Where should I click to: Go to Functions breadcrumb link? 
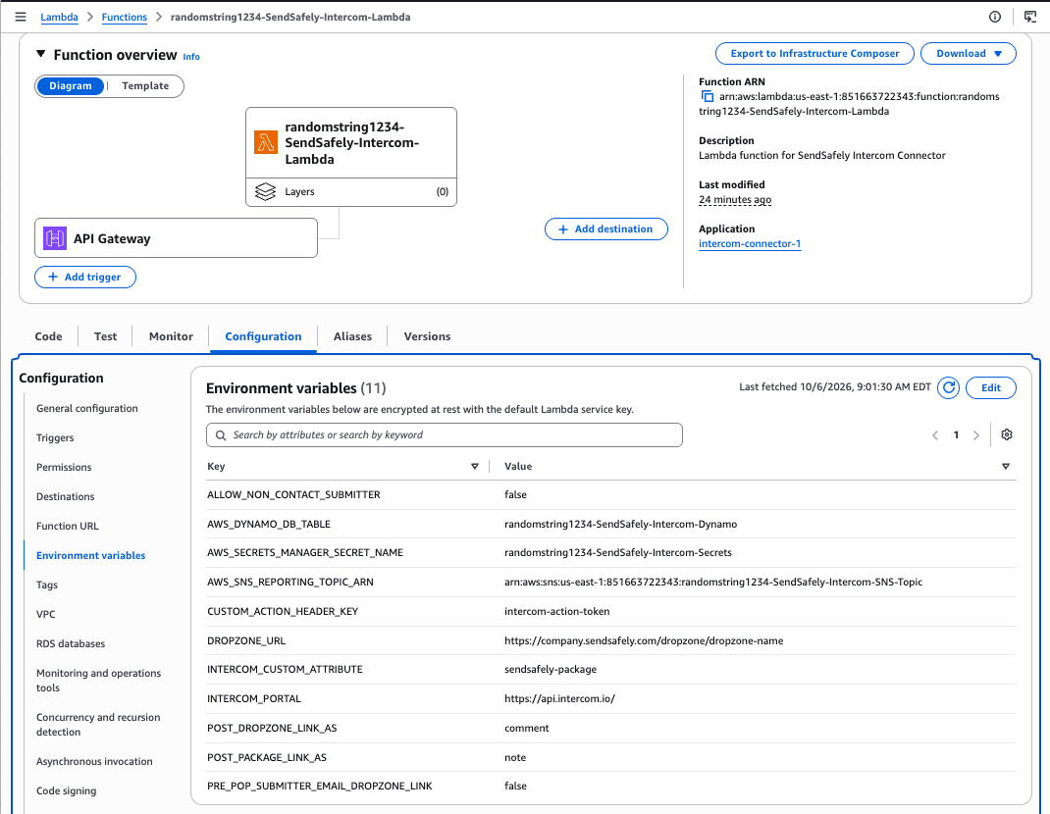(124, 17)
